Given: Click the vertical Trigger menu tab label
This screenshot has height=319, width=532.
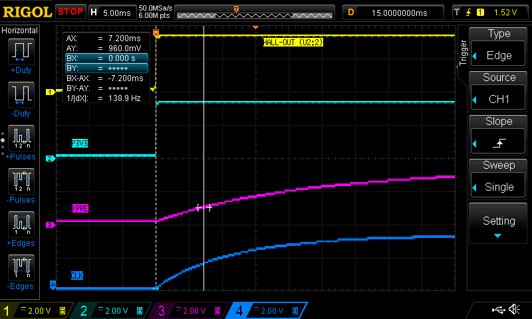Looking at the screenshot, I should point(463,53).
